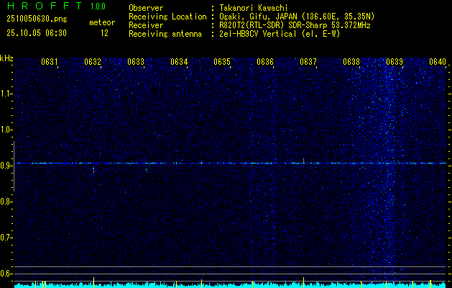The width and height of the screenshot is (452, 288).
Task: Click the timestamp 25.10.05 06:30
Action: (37, 33)
